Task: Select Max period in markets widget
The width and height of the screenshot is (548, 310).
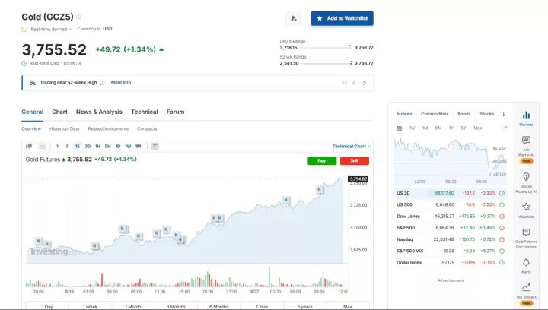Action: pyautogui.click(x=478, y=128)
